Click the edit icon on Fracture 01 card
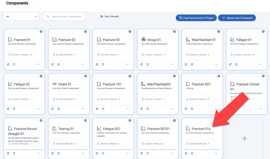This screenshot has width=270, height=159. coord(8,64)
